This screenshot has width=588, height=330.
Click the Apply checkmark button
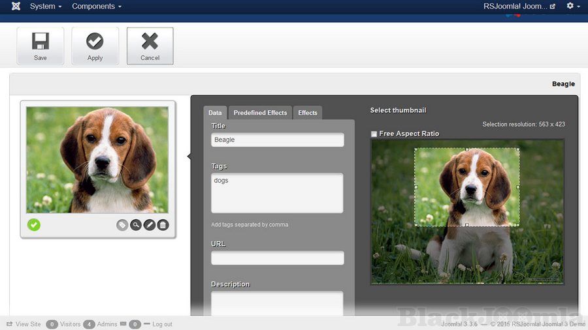click(95, 46)
